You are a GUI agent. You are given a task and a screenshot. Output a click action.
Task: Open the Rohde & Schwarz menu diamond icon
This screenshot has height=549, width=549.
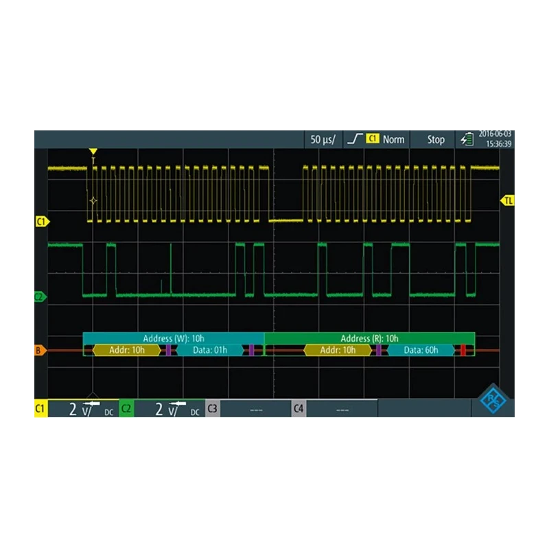pos(493,400)
